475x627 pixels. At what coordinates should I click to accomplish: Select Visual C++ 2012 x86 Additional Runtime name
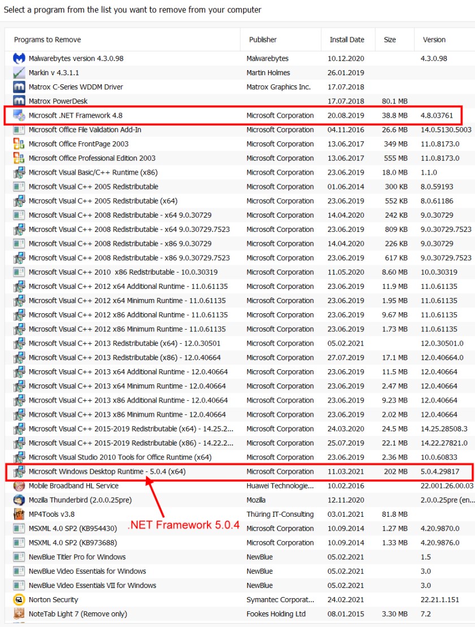[128, 315]
